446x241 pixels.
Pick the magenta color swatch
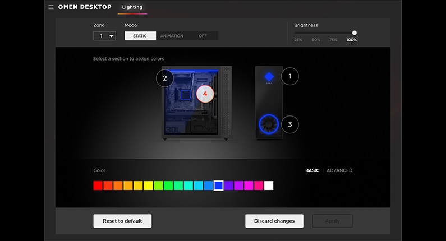pos(249,186)
